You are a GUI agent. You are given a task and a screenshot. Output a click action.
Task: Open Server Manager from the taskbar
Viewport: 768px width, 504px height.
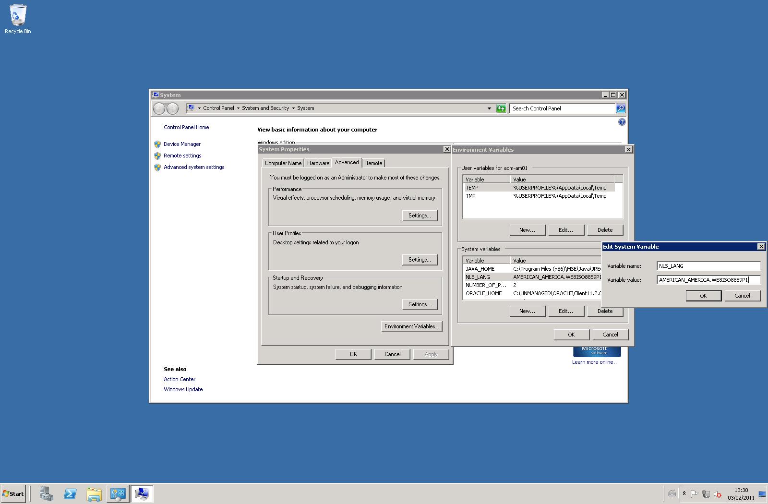point(46,493)
